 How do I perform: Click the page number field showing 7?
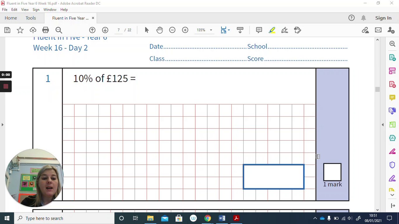(119, 30)
